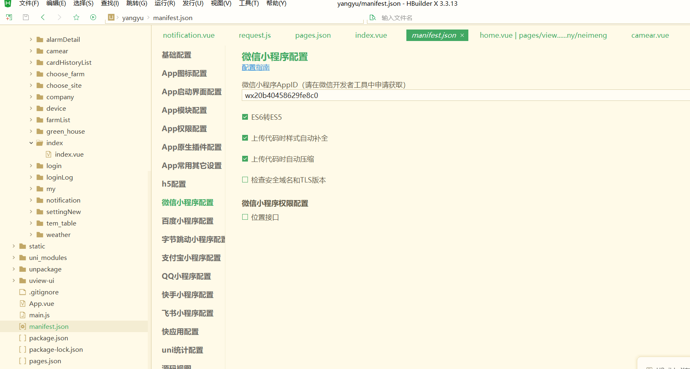
Task: Uncheck the ES6转ES5 checkbox
Action: [x=245, y=117]
